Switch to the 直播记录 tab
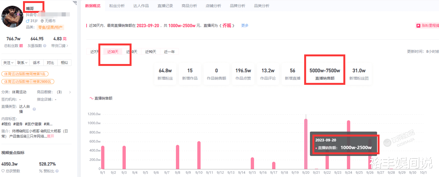Viewport: 439px width, 177px height. coord(165,6)
